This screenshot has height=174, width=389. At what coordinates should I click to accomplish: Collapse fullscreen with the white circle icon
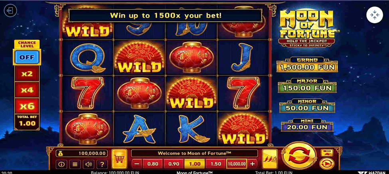click(x=375, y=15)
